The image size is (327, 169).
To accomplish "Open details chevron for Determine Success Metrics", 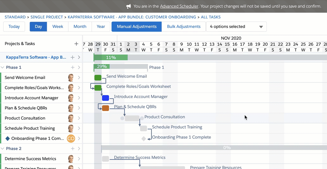I will click(79, 159).
